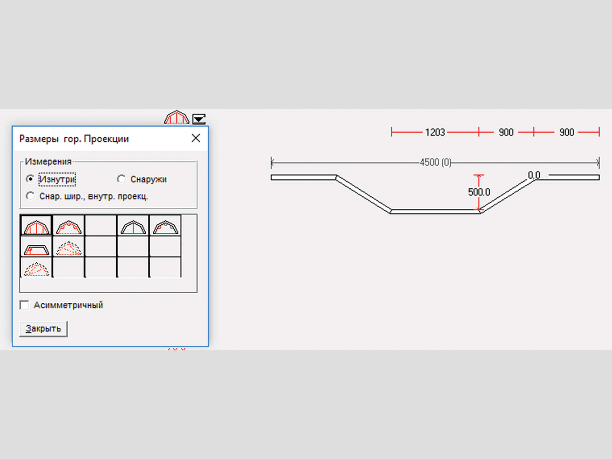Click the 1203 dimension value

click(435, 132)
